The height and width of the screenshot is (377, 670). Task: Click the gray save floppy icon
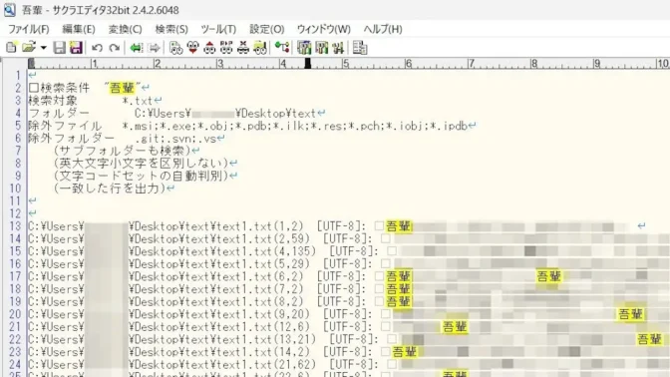[x=59, y=48]
